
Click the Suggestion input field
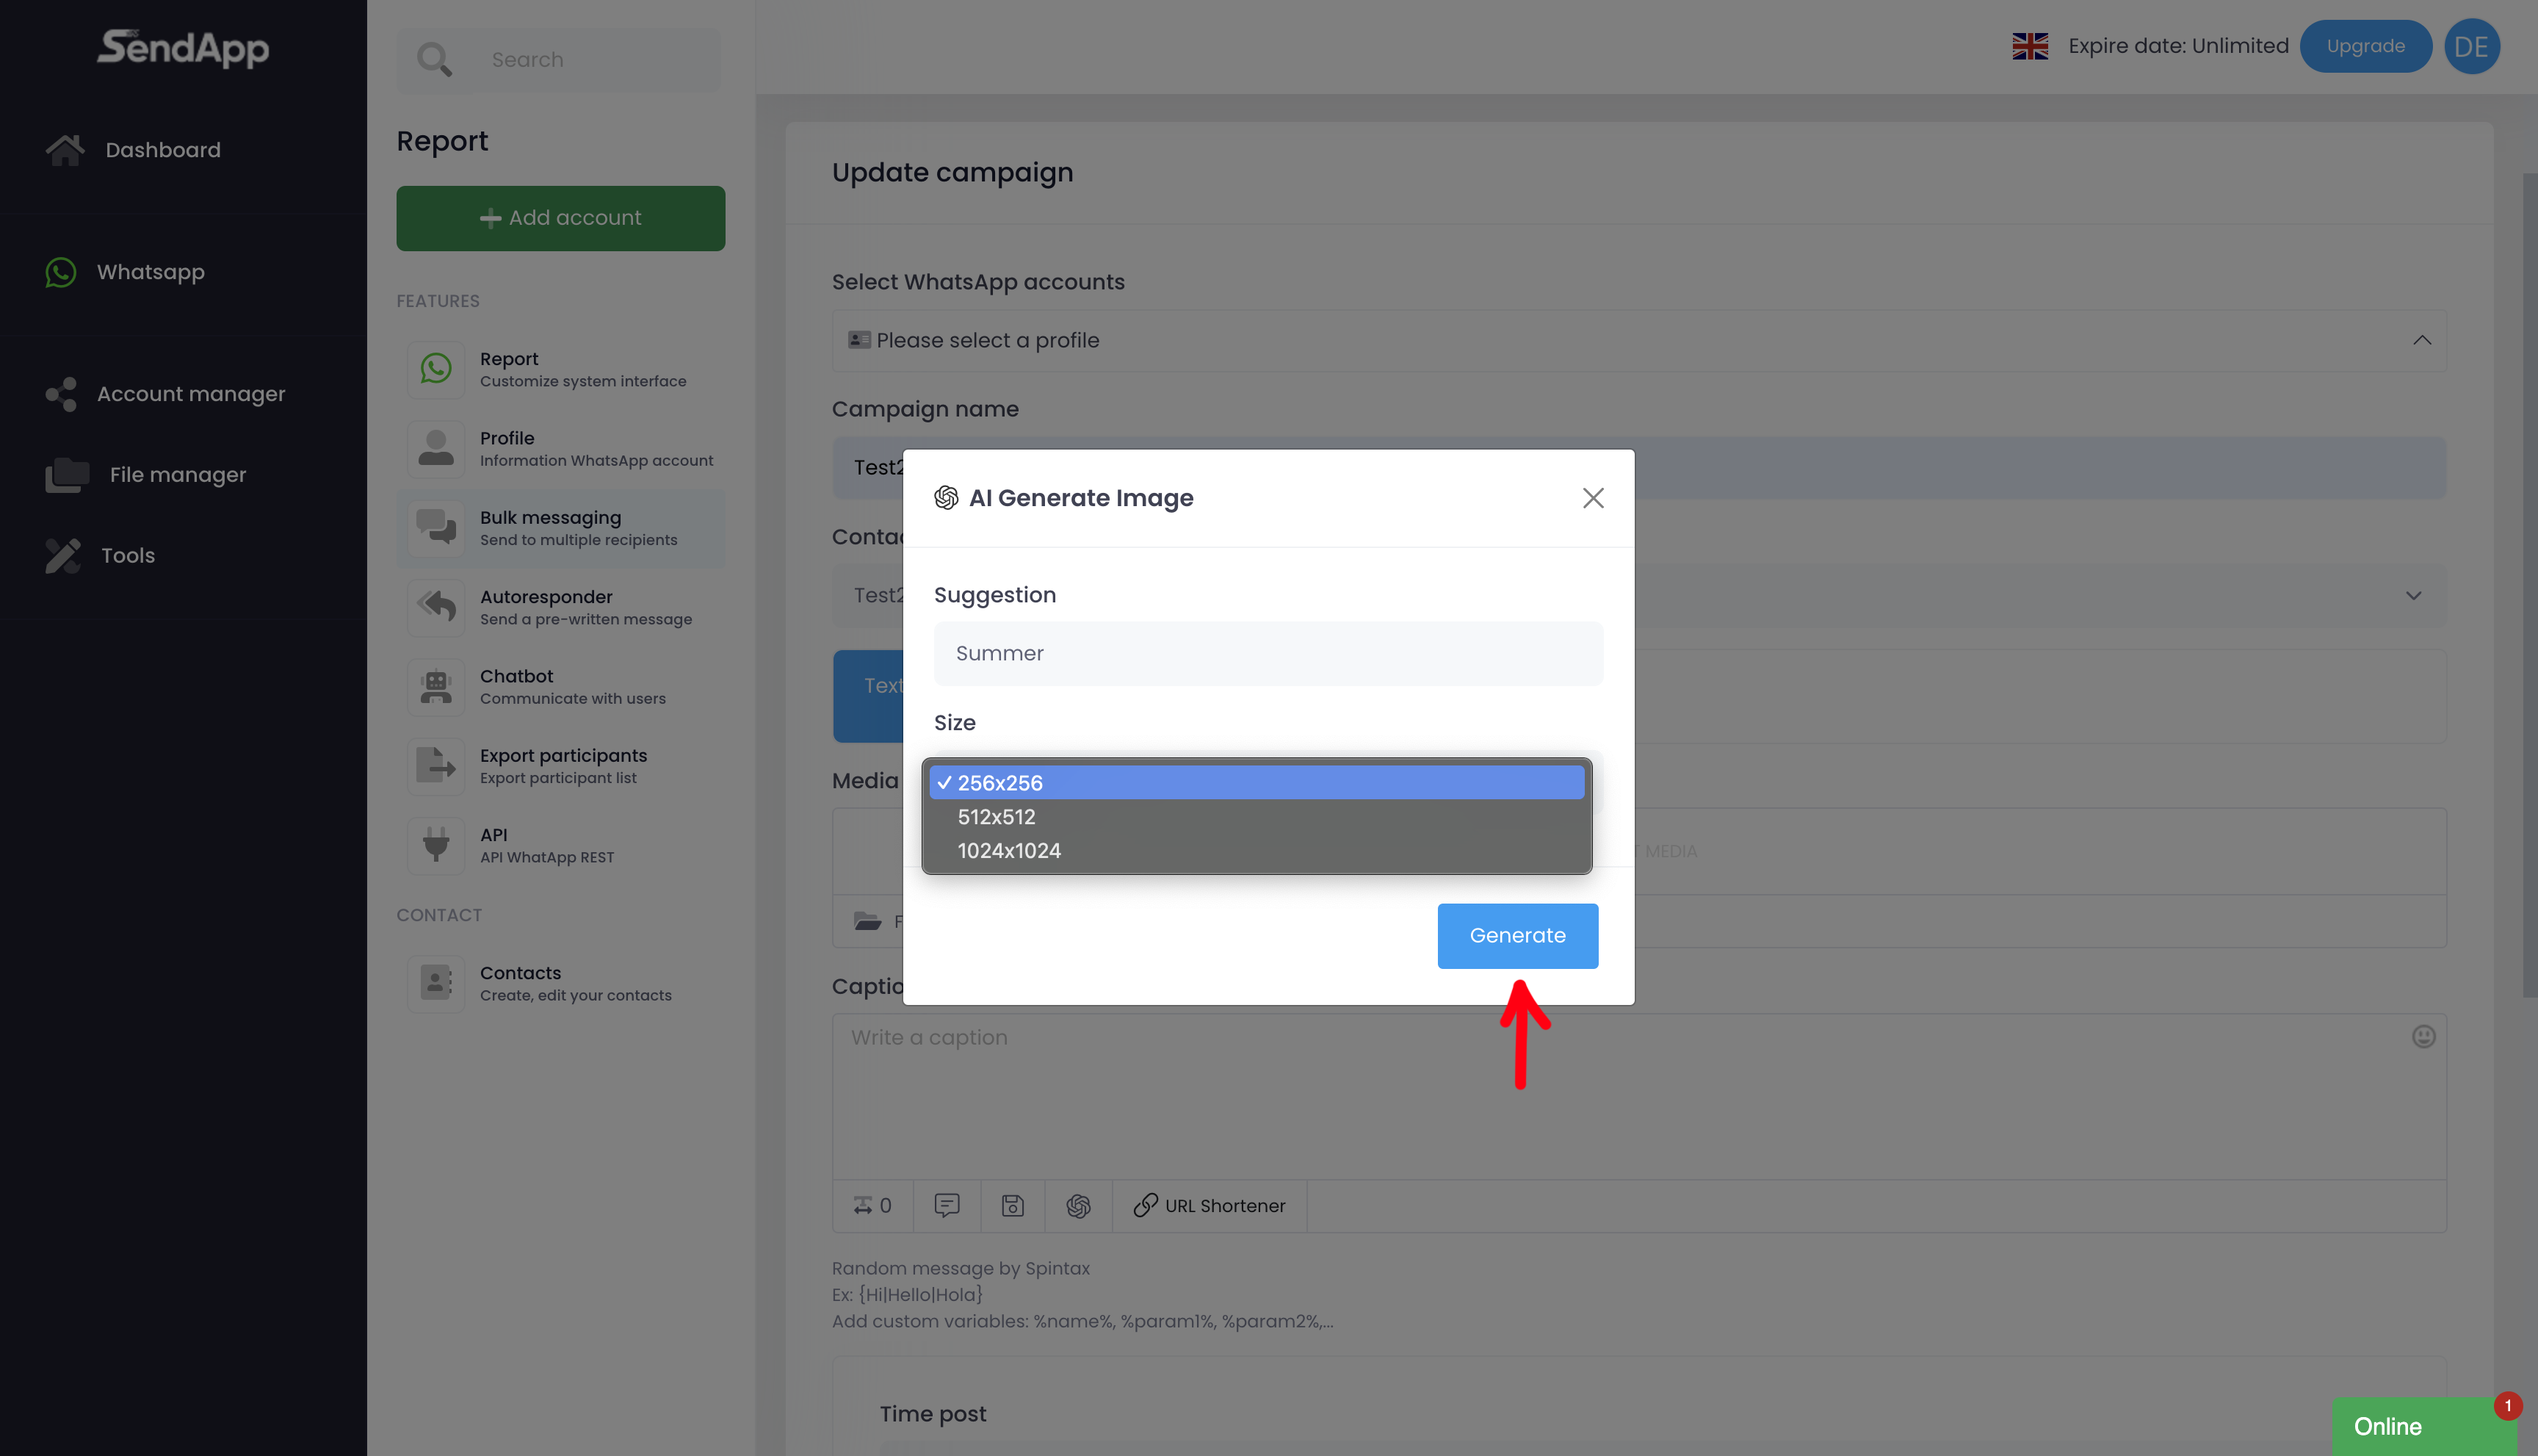point(1268,654)
